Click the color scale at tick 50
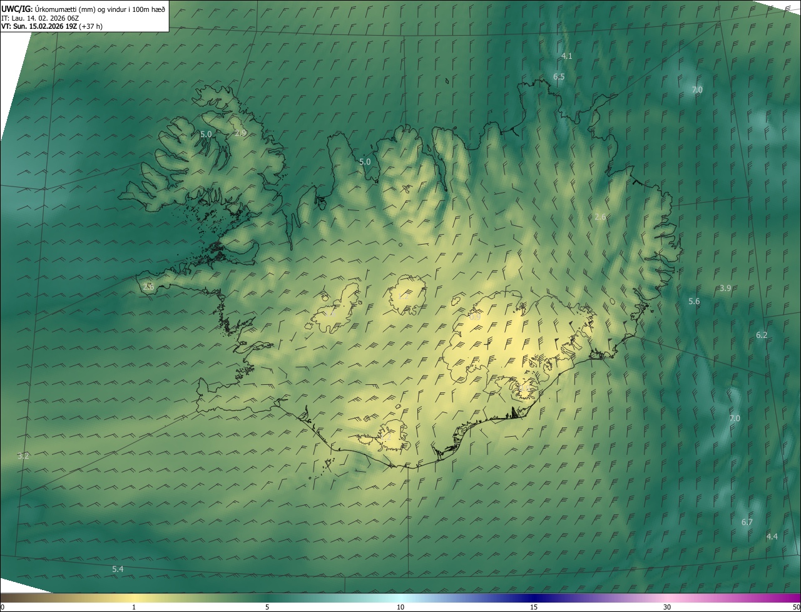801x612 pixels. coord(796,607)
